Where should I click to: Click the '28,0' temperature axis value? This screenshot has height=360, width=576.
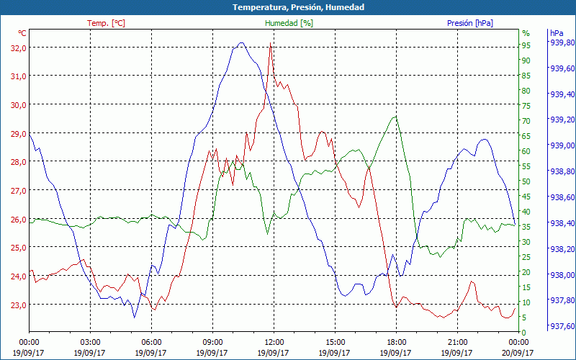coord(19,162)
